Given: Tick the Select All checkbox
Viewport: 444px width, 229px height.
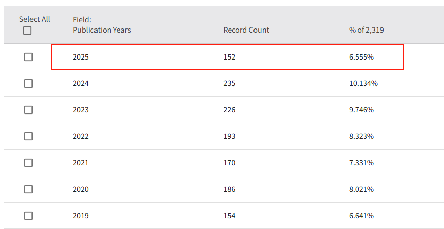Looking at the screenshot, I should point(27,31).
